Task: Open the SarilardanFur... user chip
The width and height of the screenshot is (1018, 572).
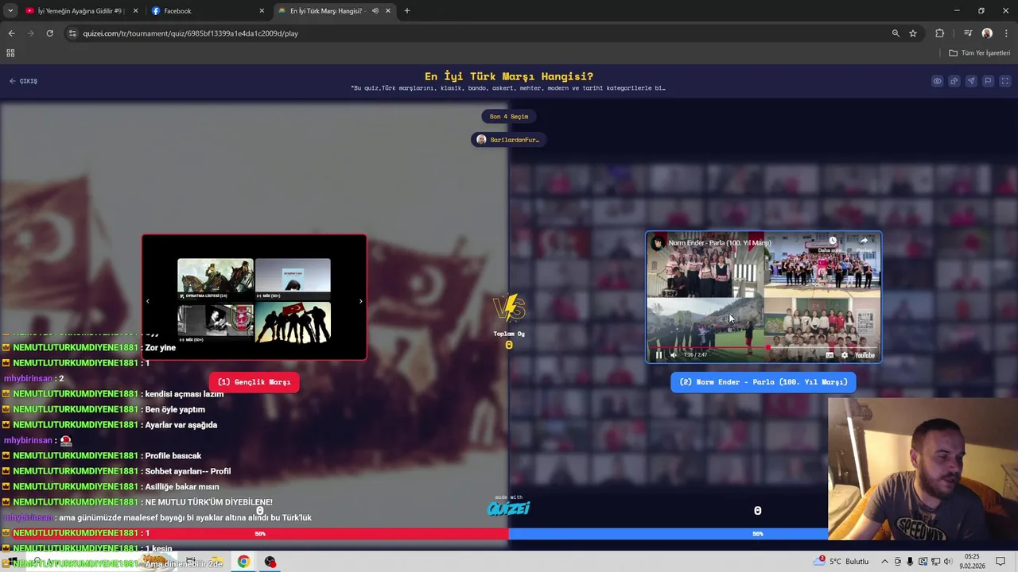Action: point(509,140)
